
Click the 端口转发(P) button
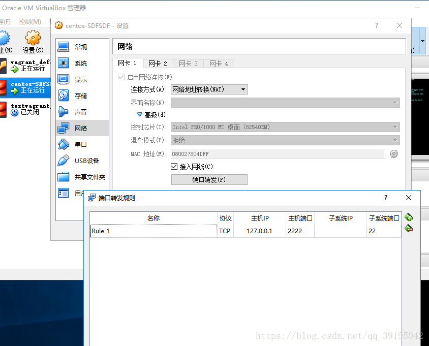click(x=209, y=180)
